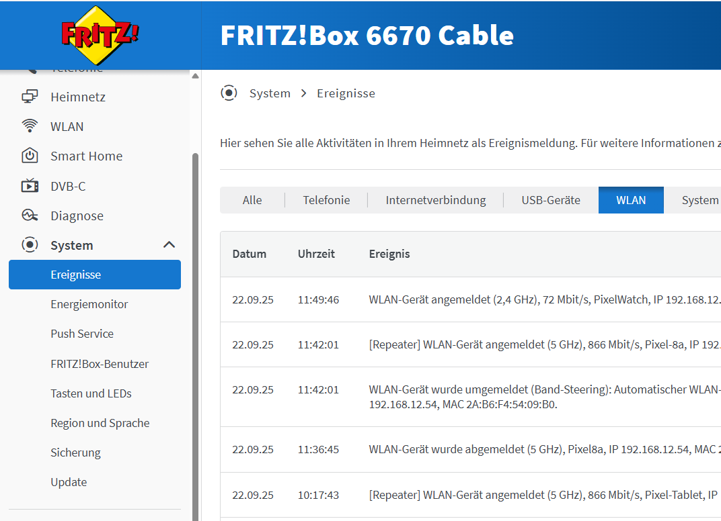Click the System sidebar icon

(30, 244)
